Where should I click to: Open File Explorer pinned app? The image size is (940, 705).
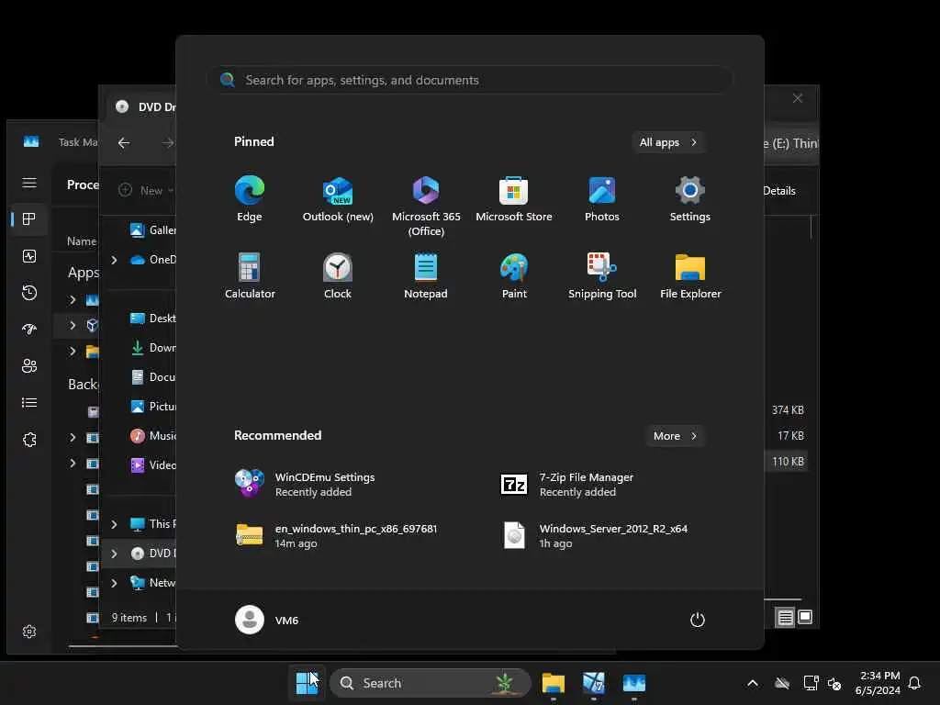tap(690, 275)
